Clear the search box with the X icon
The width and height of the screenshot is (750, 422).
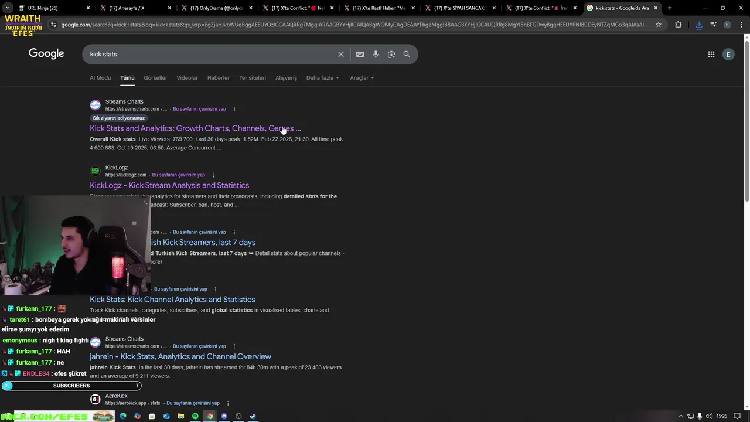(x=340, y=54)
